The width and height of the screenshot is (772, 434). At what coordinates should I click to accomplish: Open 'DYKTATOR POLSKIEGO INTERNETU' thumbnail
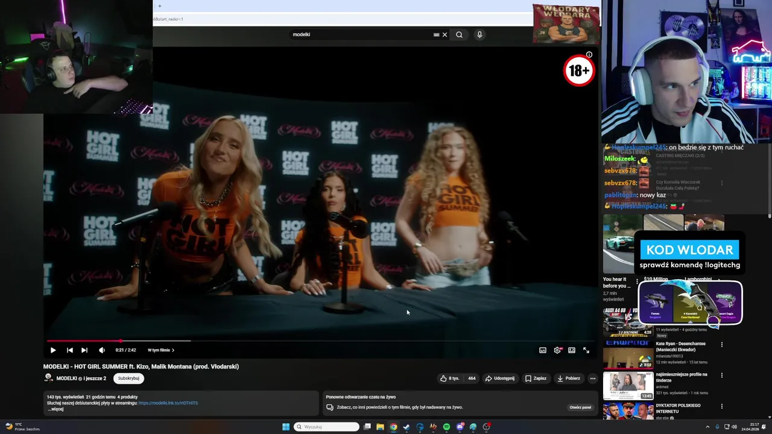click(x=628, y=411)
